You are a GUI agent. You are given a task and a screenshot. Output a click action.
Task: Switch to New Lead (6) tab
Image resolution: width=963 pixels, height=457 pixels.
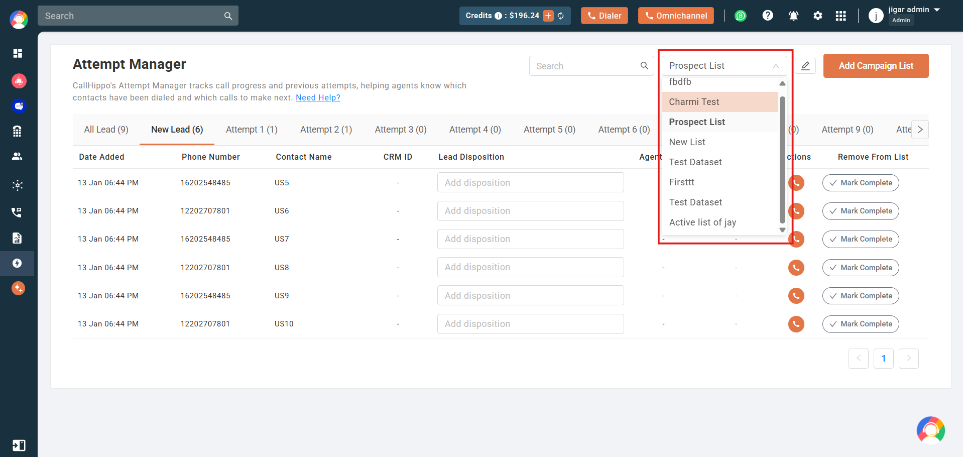[x=177, y=130]
